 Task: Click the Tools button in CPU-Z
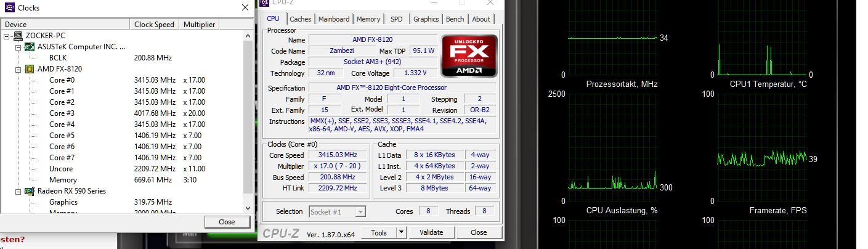pos(379,232)
